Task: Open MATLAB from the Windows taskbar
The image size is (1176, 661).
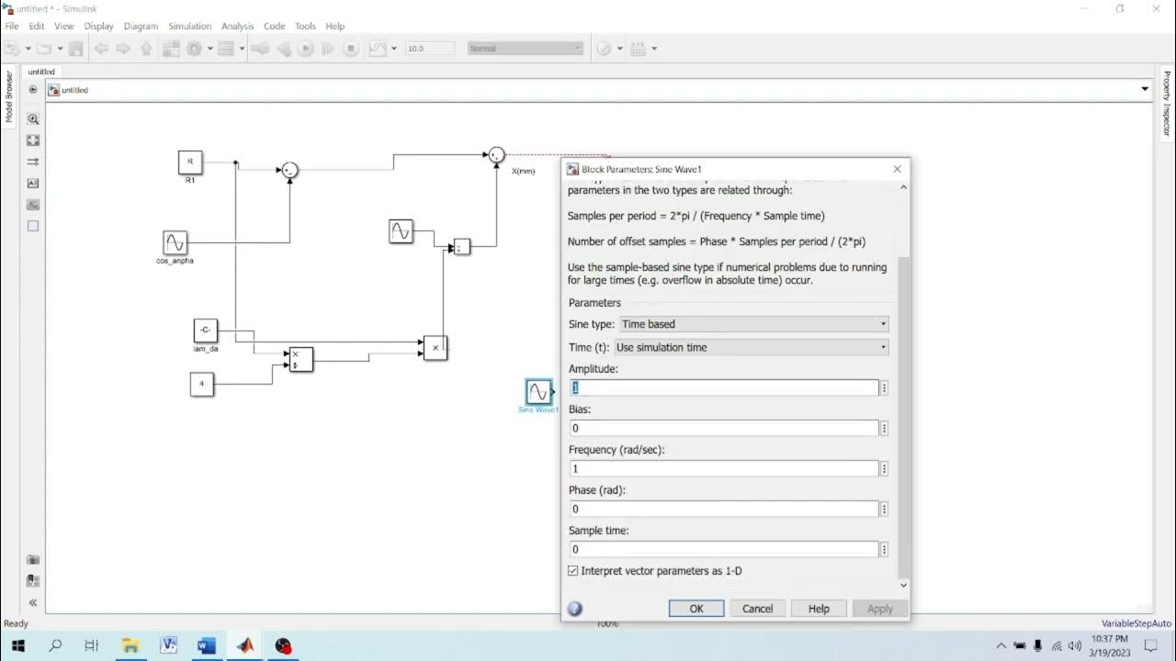Action: point(244,645)
